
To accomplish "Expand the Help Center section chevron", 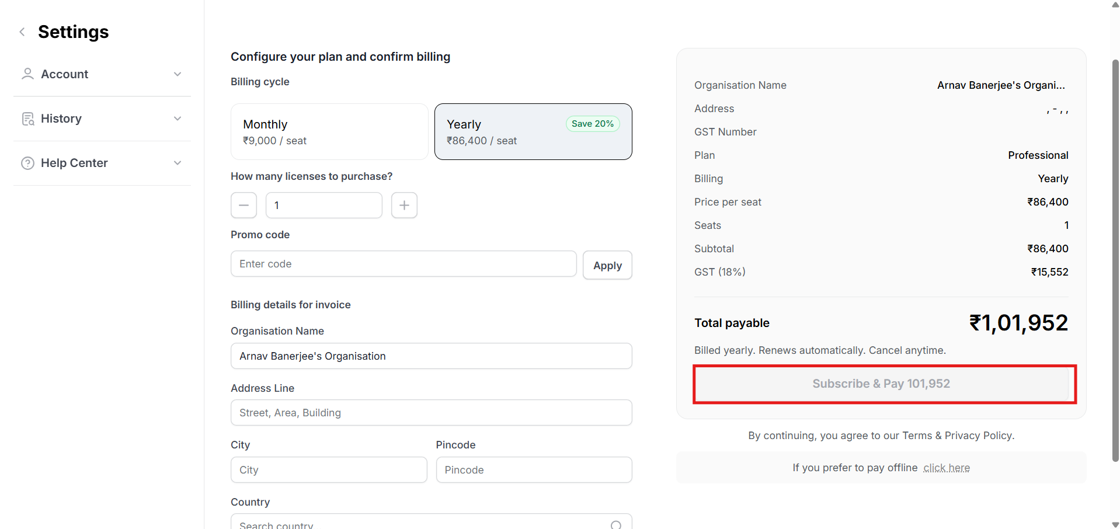I will [x=178, y=163].
